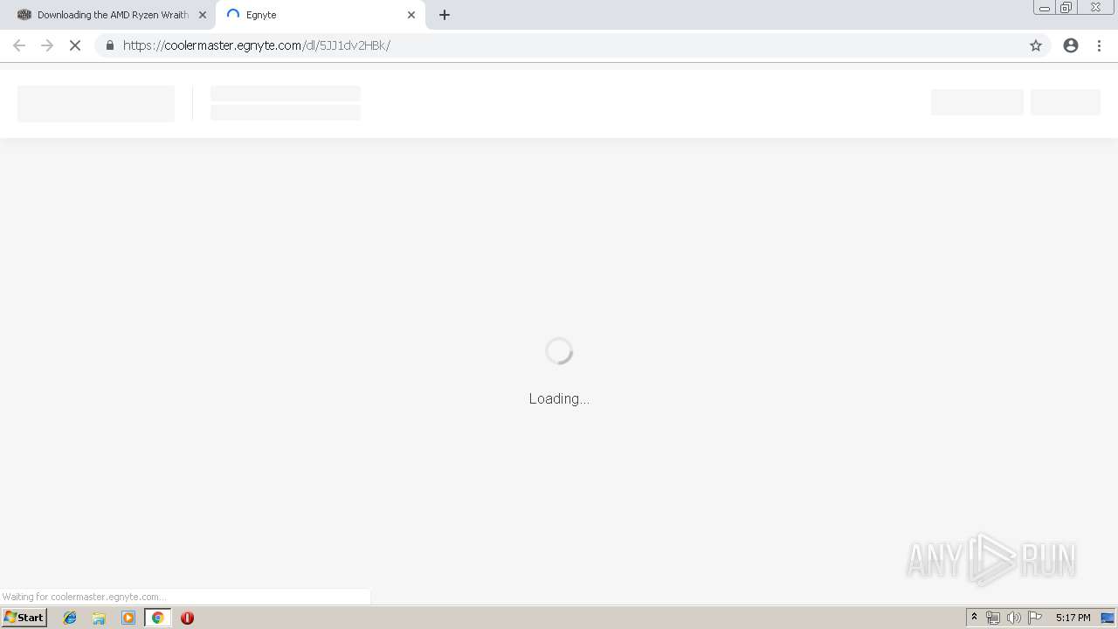The height and width of the screenshot is (629, 1118).
Task: Stop loading the page
Action: click(x=75, y=45)
